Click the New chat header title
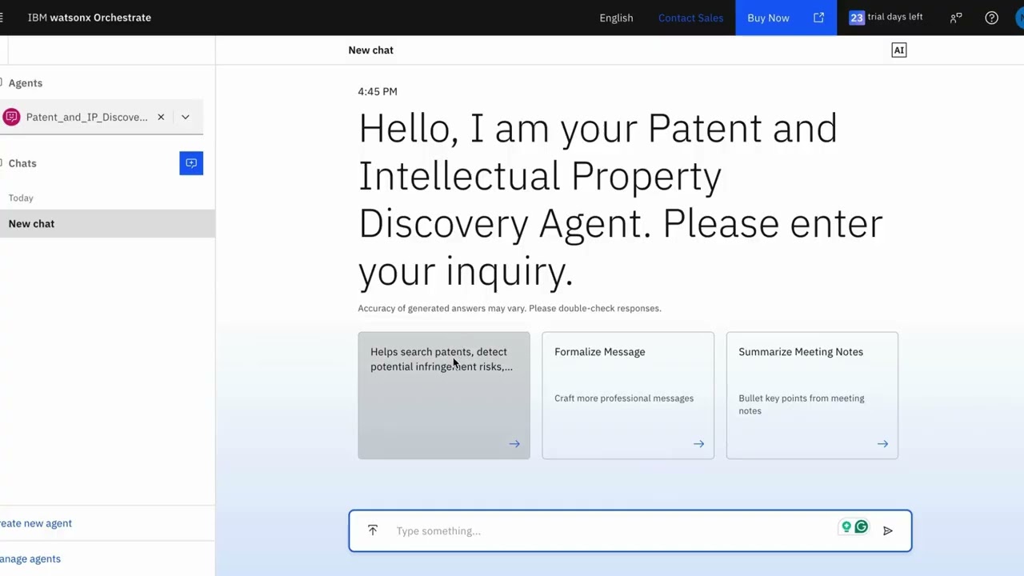 click(x=370, y=50)
